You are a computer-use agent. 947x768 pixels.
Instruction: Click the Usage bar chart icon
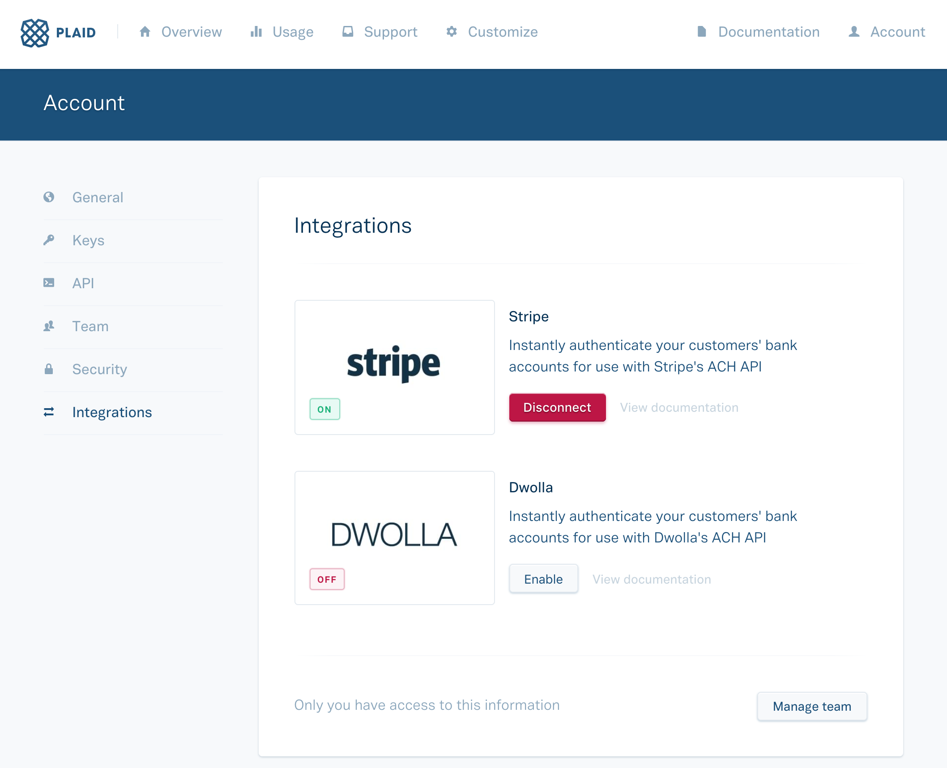pos(256,31)
